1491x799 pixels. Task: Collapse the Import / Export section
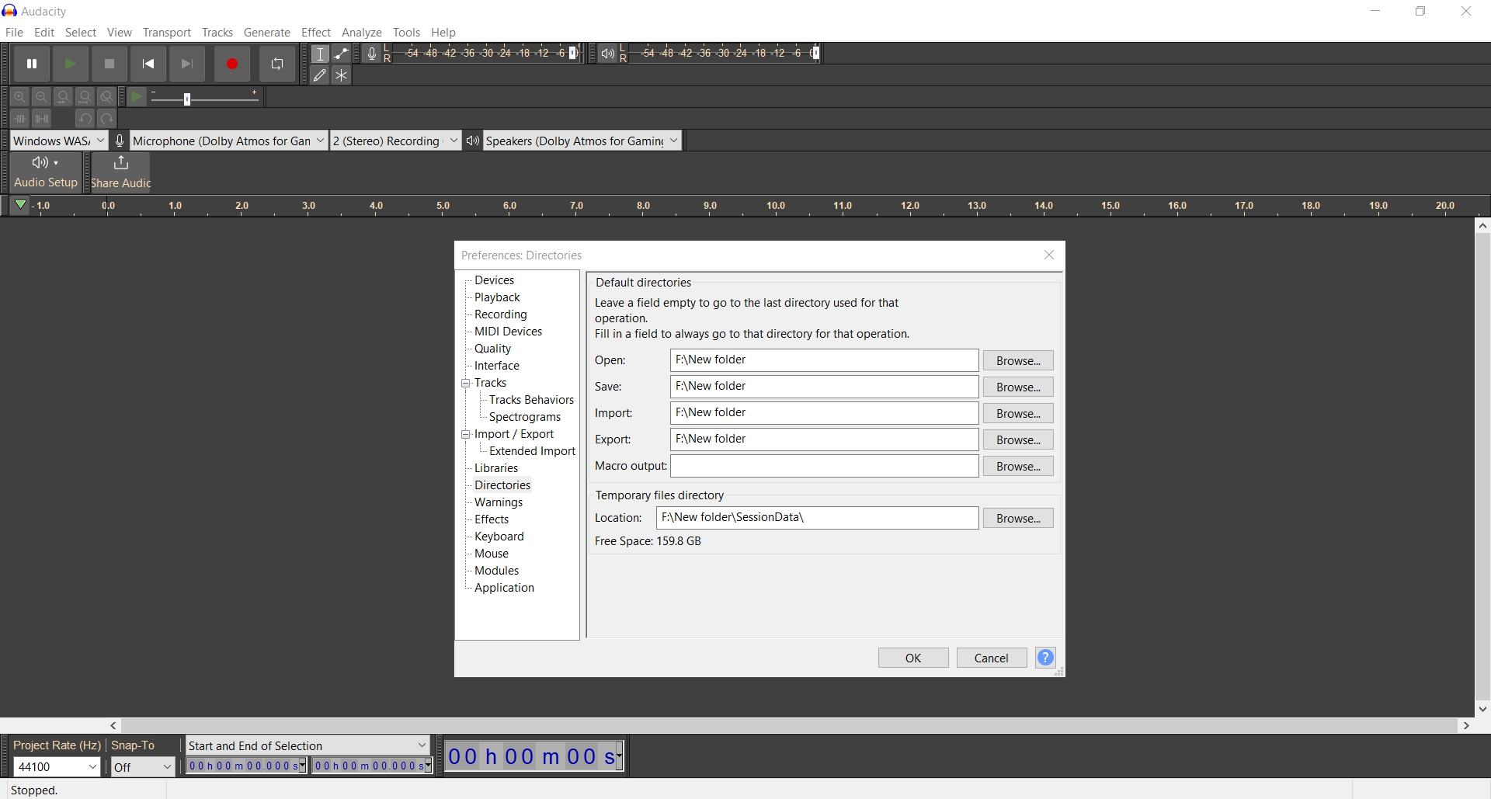click(x=466, y=434)
